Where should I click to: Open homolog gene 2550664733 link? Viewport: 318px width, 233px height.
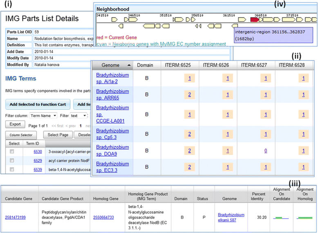(103, 217)
